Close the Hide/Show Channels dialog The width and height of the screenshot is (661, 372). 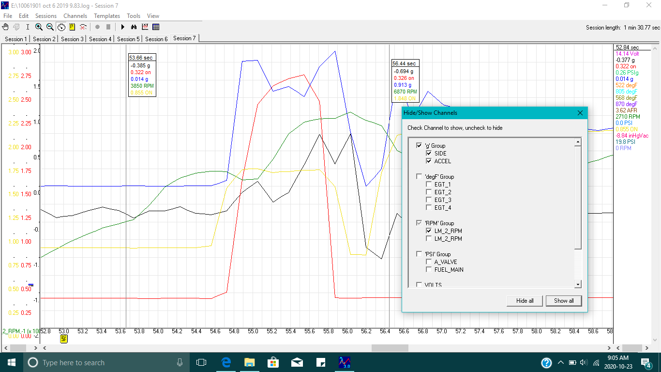coord(580,113)
